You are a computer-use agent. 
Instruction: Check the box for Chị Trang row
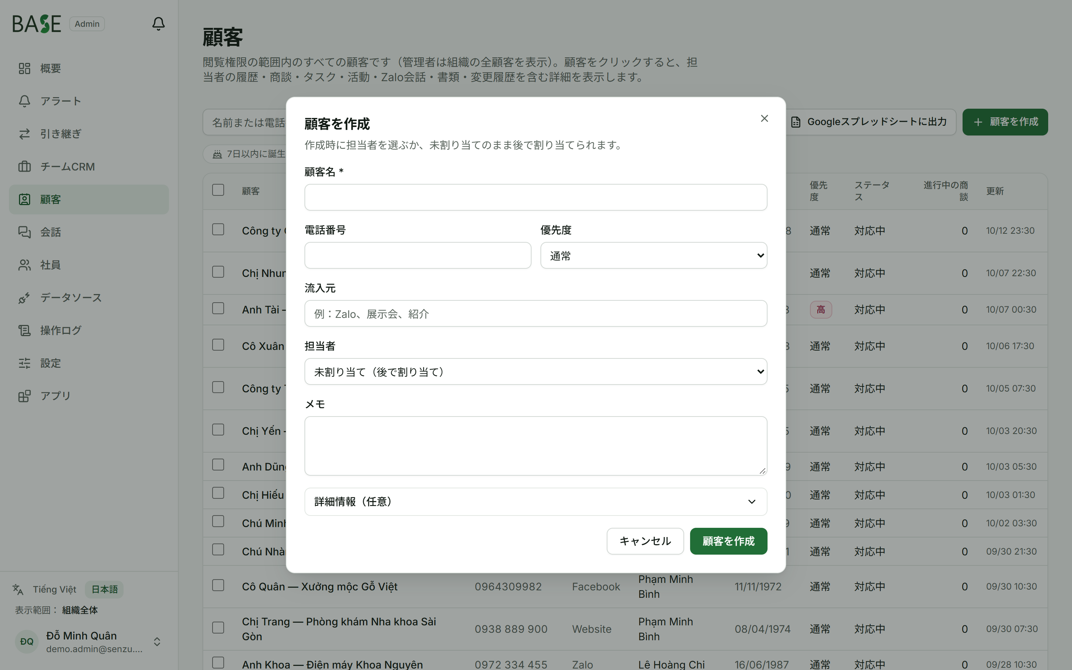218,628
